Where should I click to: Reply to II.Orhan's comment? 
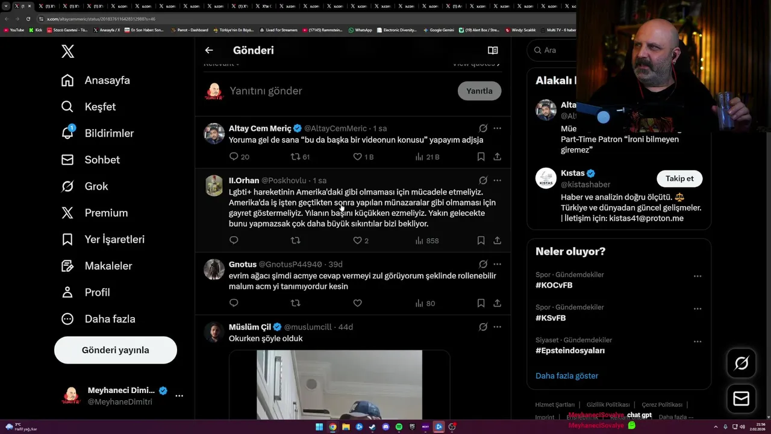pos(234,241)
